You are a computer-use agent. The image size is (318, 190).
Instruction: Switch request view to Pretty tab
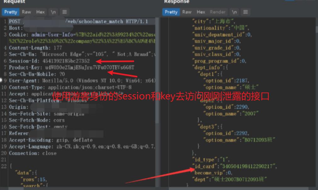tap(10, 12)
